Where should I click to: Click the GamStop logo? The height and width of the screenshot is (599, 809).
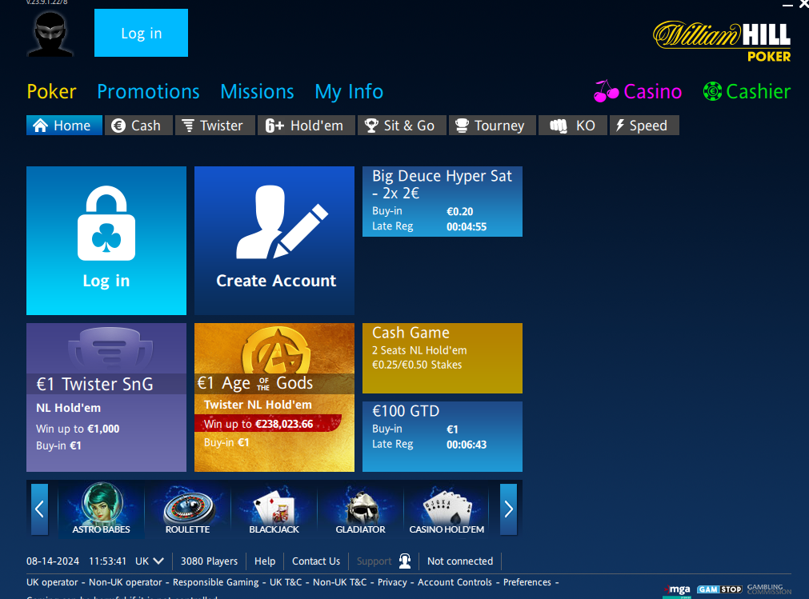pyautogui.click(x=719, y=589)
